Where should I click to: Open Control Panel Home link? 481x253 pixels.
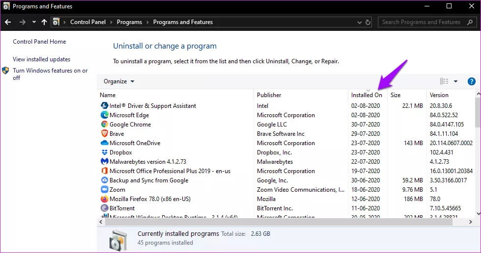[x=39, y=42]
